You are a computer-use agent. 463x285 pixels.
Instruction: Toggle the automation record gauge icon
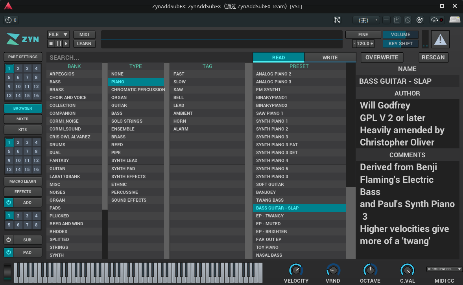437,20
